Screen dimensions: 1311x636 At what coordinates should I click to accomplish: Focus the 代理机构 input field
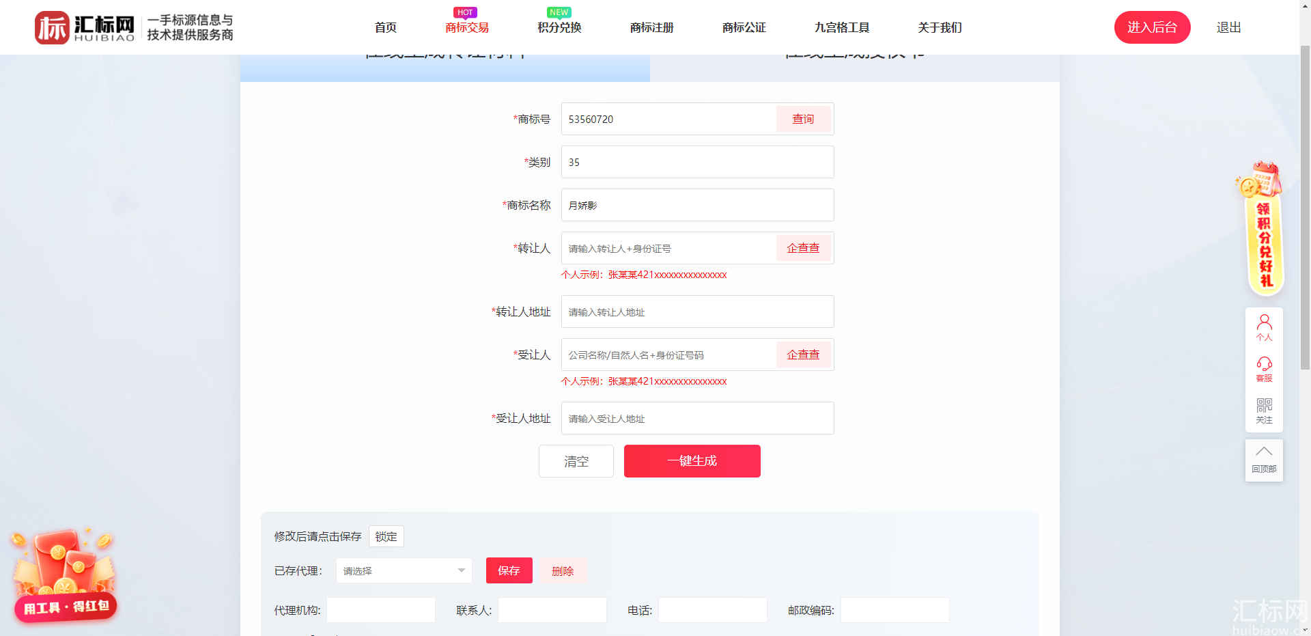click(x=381, y=610)
